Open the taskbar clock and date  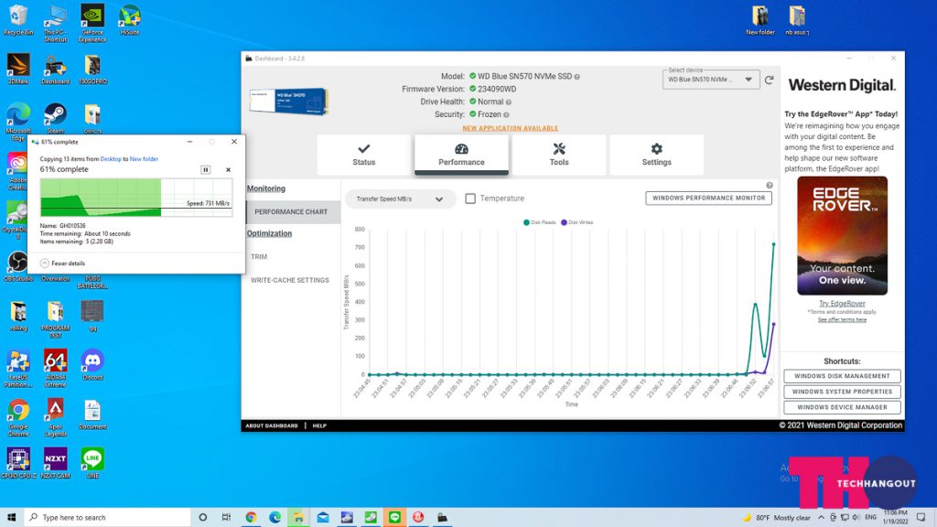(x=895, y=518)
